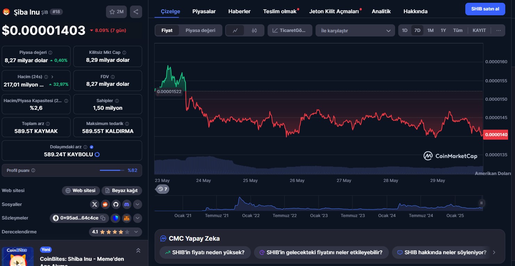
Task: Select Fiyat chart mode
Action: (167, 31)
